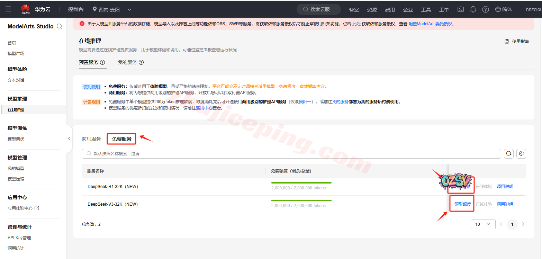Click the DeepSeek-R1-32K quota progress bar
Image resolution: width=542 pixels, height=259 pixels.
[301, 182]
